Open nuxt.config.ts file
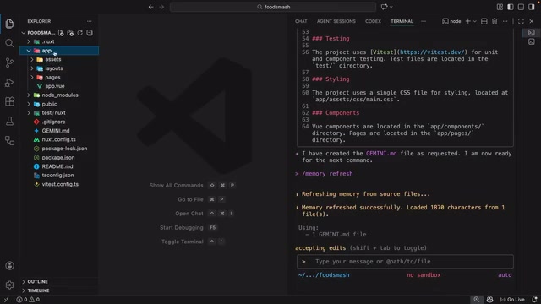541x304 pixels. click(59, 139)
